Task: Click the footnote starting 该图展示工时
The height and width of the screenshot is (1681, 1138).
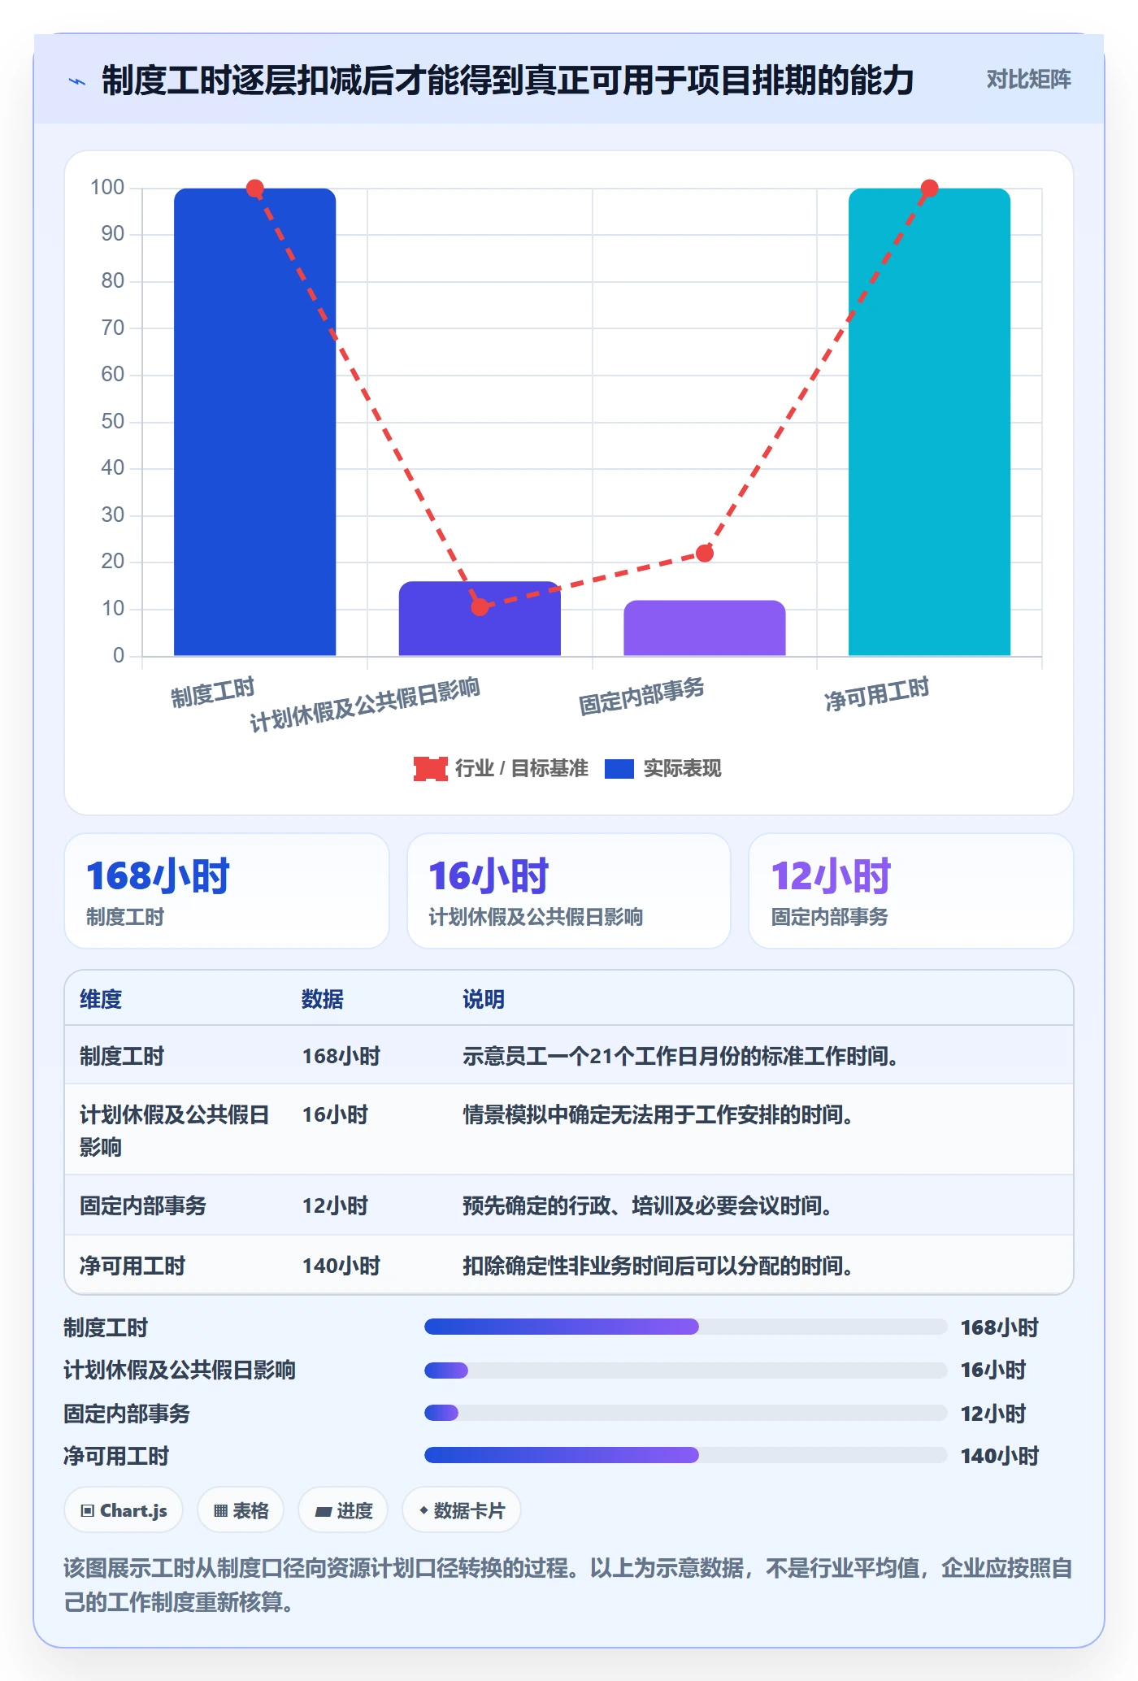Action: point(568,1584)
